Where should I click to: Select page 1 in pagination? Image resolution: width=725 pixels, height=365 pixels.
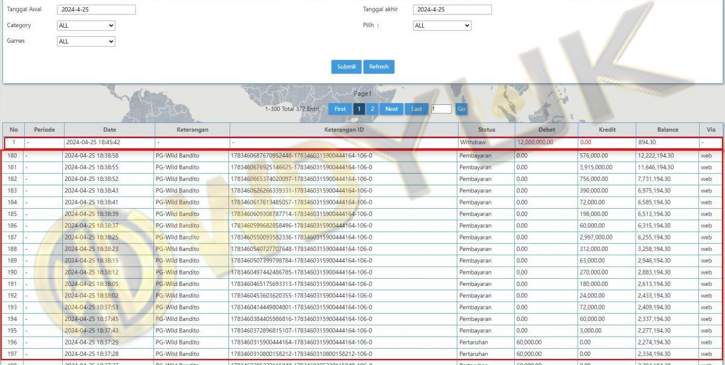(359, 109)
